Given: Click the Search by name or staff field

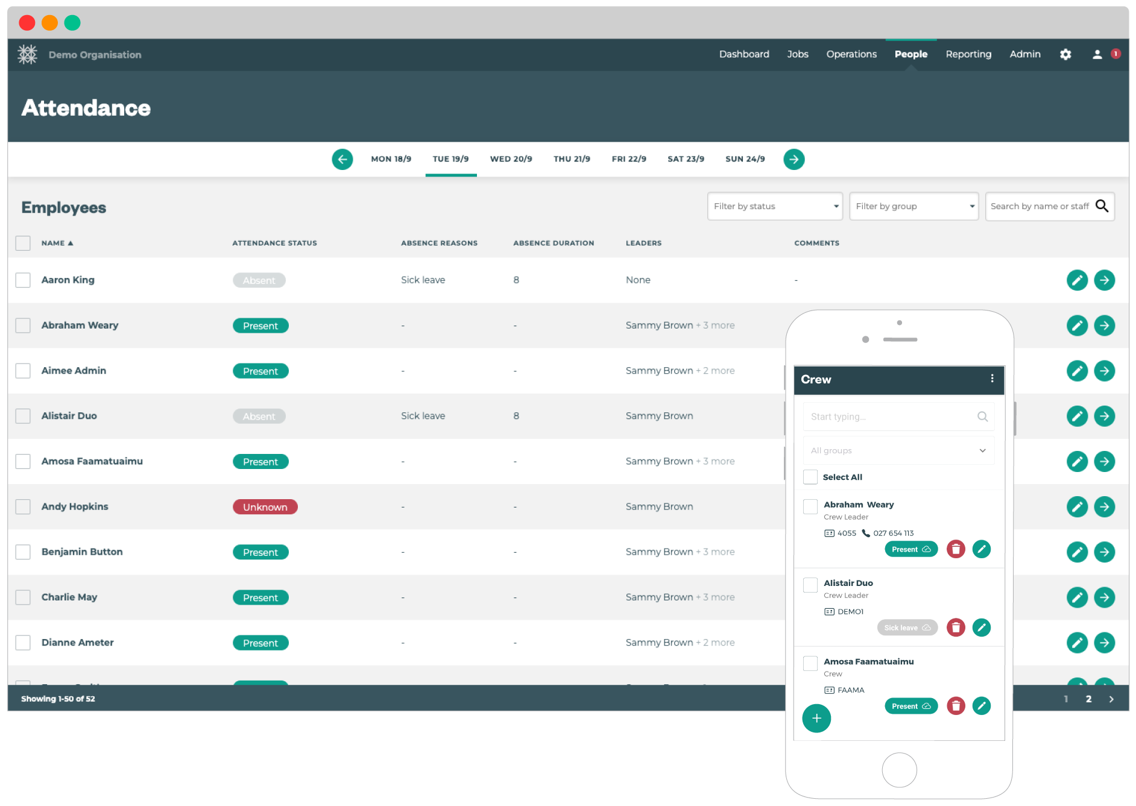Looking at the screenshot, I should [1040, 206].
